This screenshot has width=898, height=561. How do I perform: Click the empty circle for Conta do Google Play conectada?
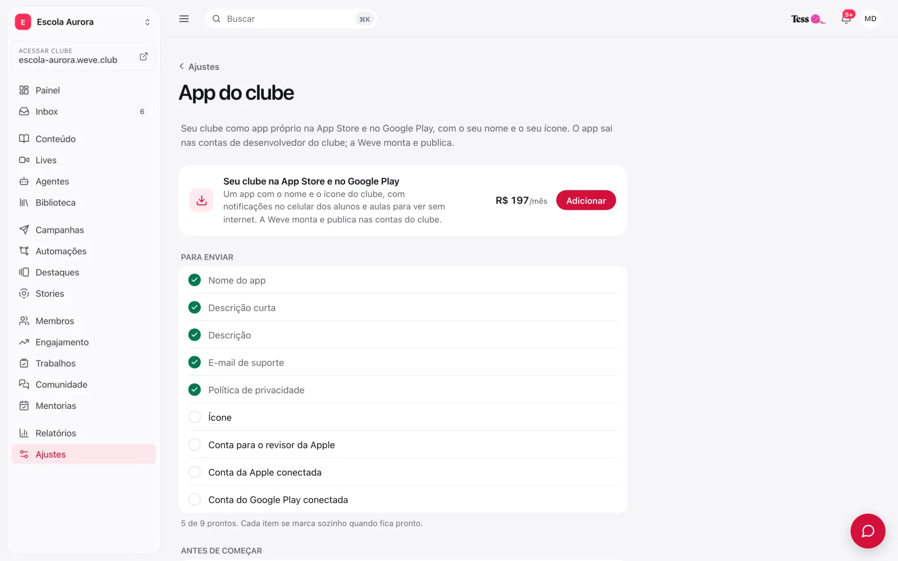pyautogui.click(x=195, y=499)
